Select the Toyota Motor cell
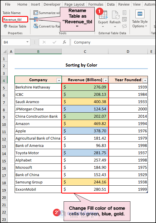Screen dimensions: 156x223 38,153
